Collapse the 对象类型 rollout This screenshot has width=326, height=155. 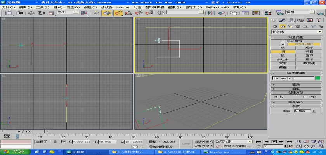296,38
